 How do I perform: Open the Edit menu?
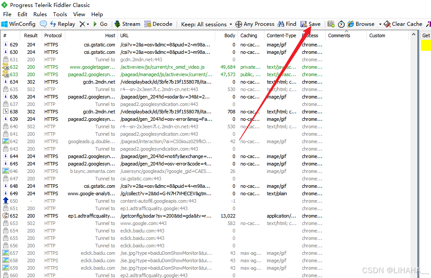click(x=22, y=14)
